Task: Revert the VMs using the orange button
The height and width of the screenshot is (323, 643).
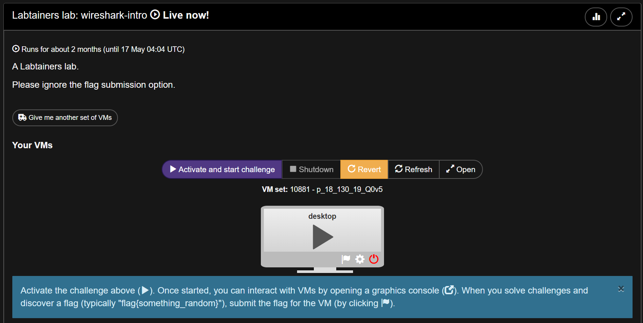Action: pyautogui.click(x=364, y=170)
